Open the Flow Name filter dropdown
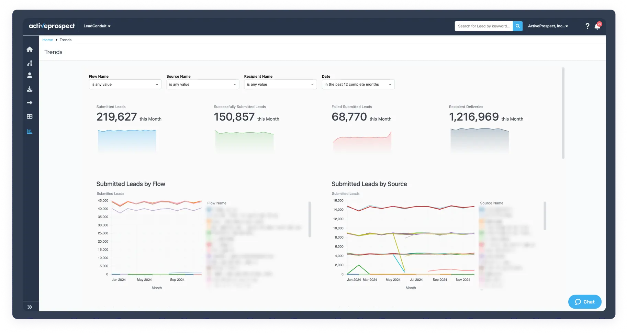 tap(125, 84)
